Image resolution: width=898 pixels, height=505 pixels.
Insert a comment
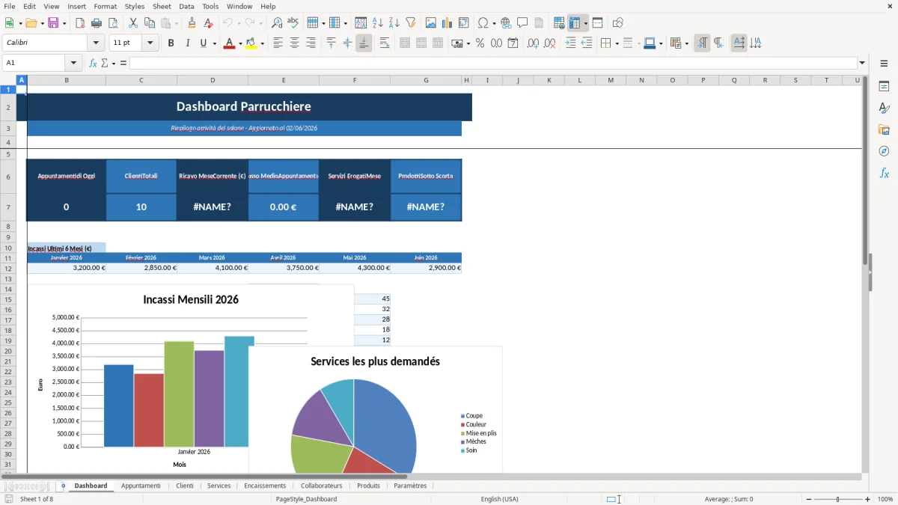click(x=523, y=23)
